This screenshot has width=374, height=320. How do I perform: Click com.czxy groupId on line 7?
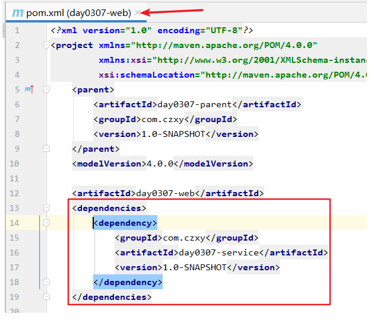[x=163, y=119]
